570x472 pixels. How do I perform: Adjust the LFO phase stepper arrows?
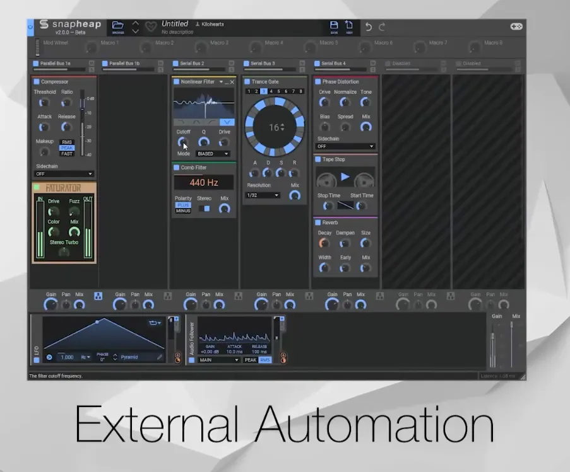click(116, 357)
